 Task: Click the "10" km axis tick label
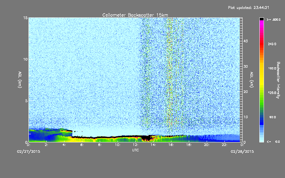25,59
